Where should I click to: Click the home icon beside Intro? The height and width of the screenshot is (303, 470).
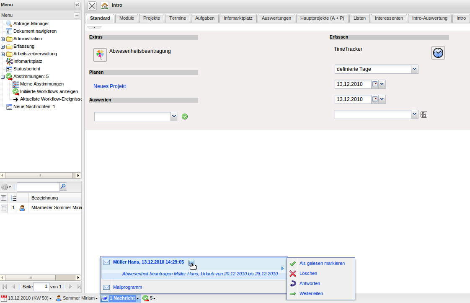tap(105, 6)
